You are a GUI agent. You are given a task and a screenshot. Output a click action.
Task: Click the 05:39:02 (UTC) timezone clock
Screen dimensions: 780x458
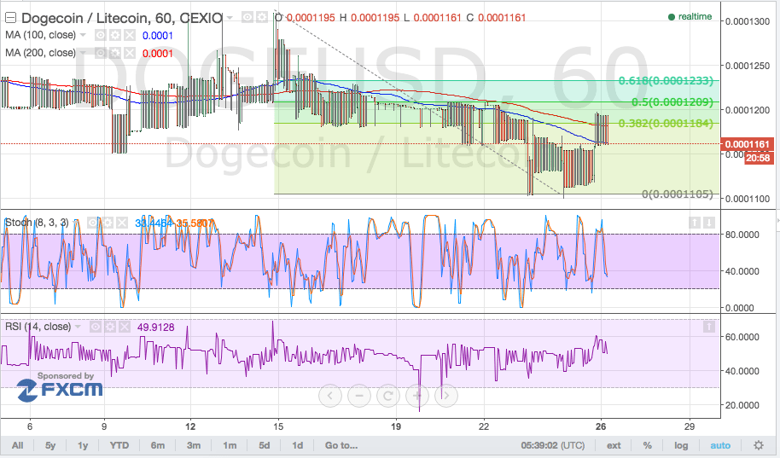(x=553, y=445)
